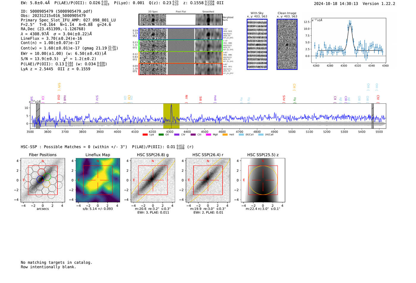Click the hatched gray band near 3550 Å

pyautogui.click(x=38, y=116)
